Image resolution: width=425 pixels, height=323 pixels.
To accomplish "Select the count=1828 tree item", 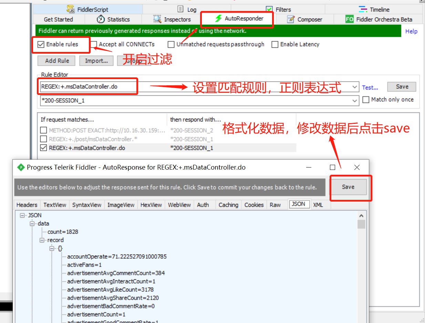I will (63, 232).
